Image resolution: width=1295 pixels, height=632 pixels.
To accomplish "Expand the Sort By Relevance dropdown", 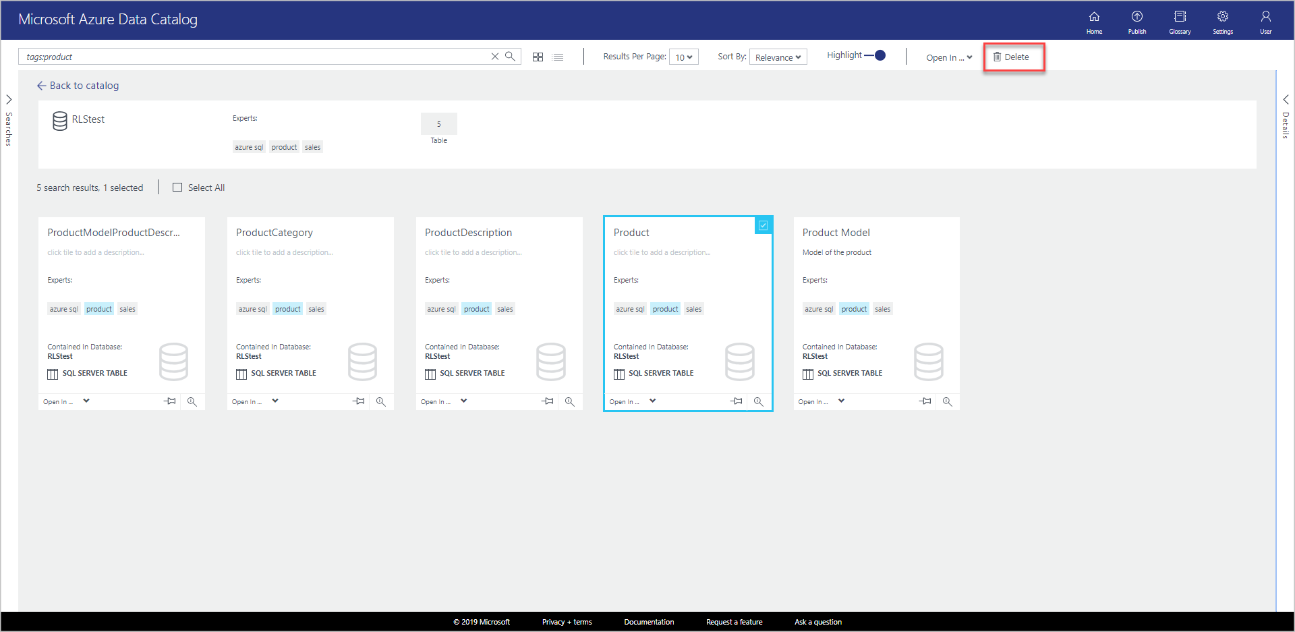I will point(778,57).
